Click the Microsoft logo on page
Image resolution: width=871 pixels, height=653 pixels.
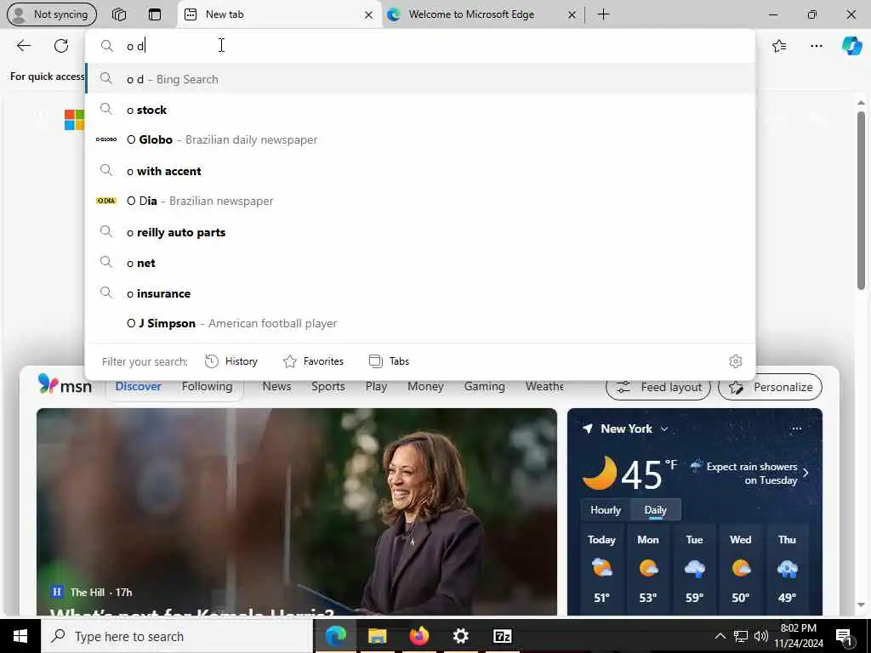pyautogui.click(x=74, y=119)
